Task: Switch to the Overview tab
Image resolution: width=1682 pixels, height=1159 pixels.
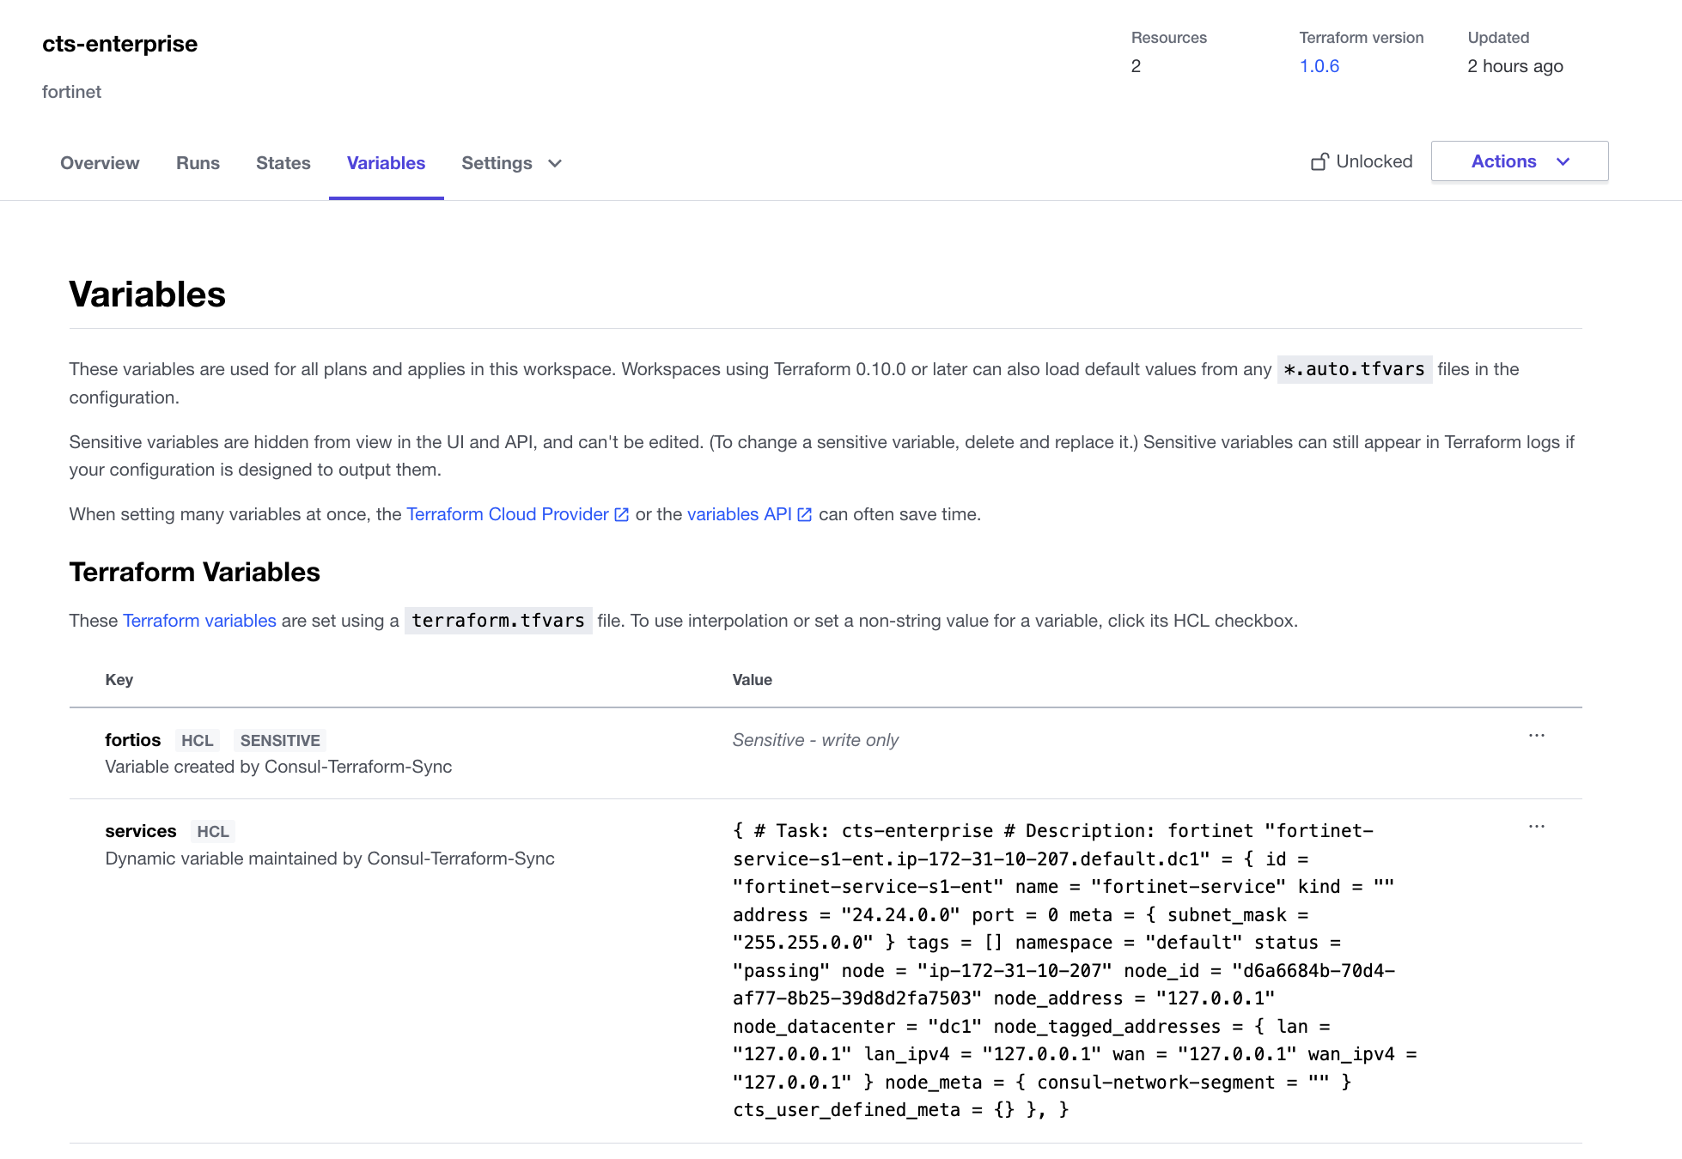Action: (100, 163)
